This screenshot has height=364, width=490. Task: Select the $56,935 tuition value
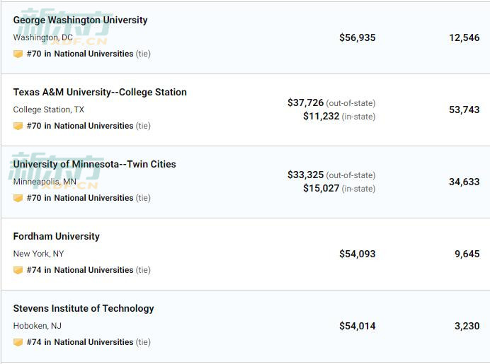tap(358, 37)
